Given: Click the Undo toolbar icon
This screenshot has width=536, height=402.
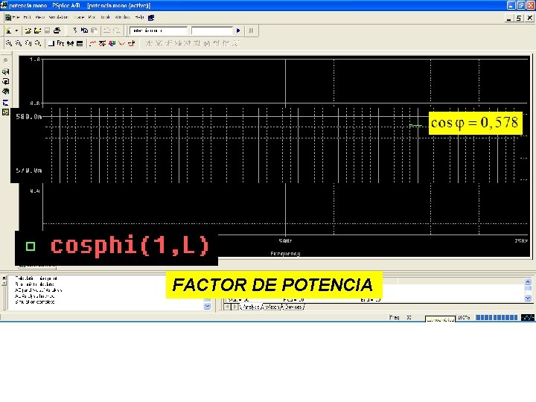Looking at the screenshot, I should coord(107,31).
